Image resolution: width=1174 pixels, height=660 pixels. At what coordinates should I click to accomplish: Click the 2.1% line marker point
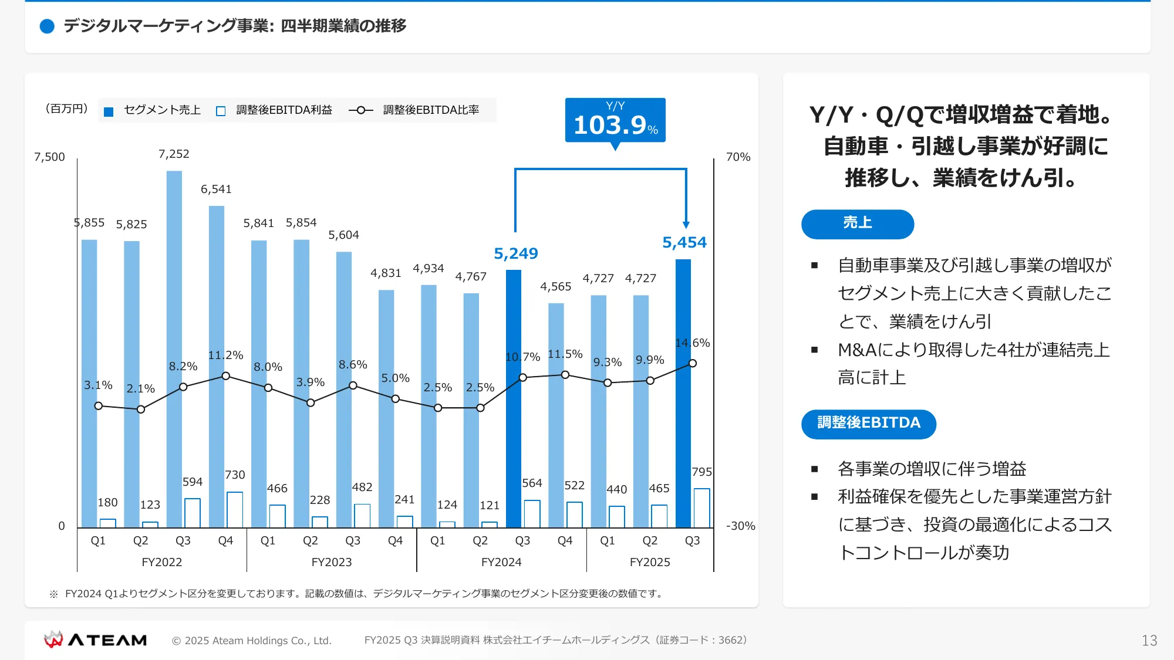pyautogui.click(x=141, y=409)
